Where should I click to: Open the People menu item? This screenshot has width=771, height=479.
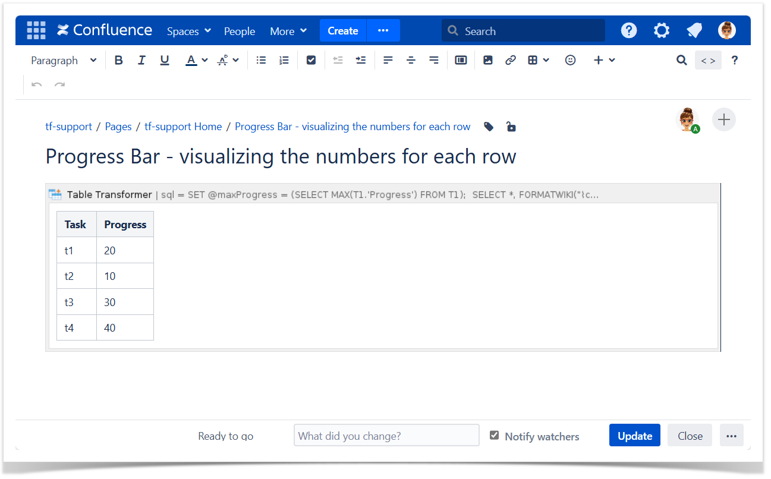pos(240,31)
